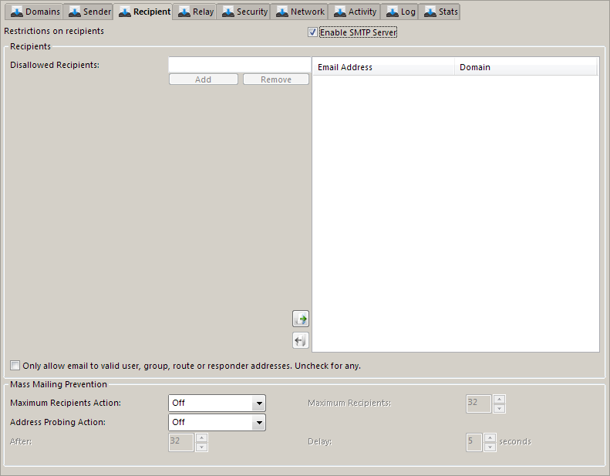Screen dimensions: 610x476
Task: Sort by Email Address column header
Action: point(383,67)
